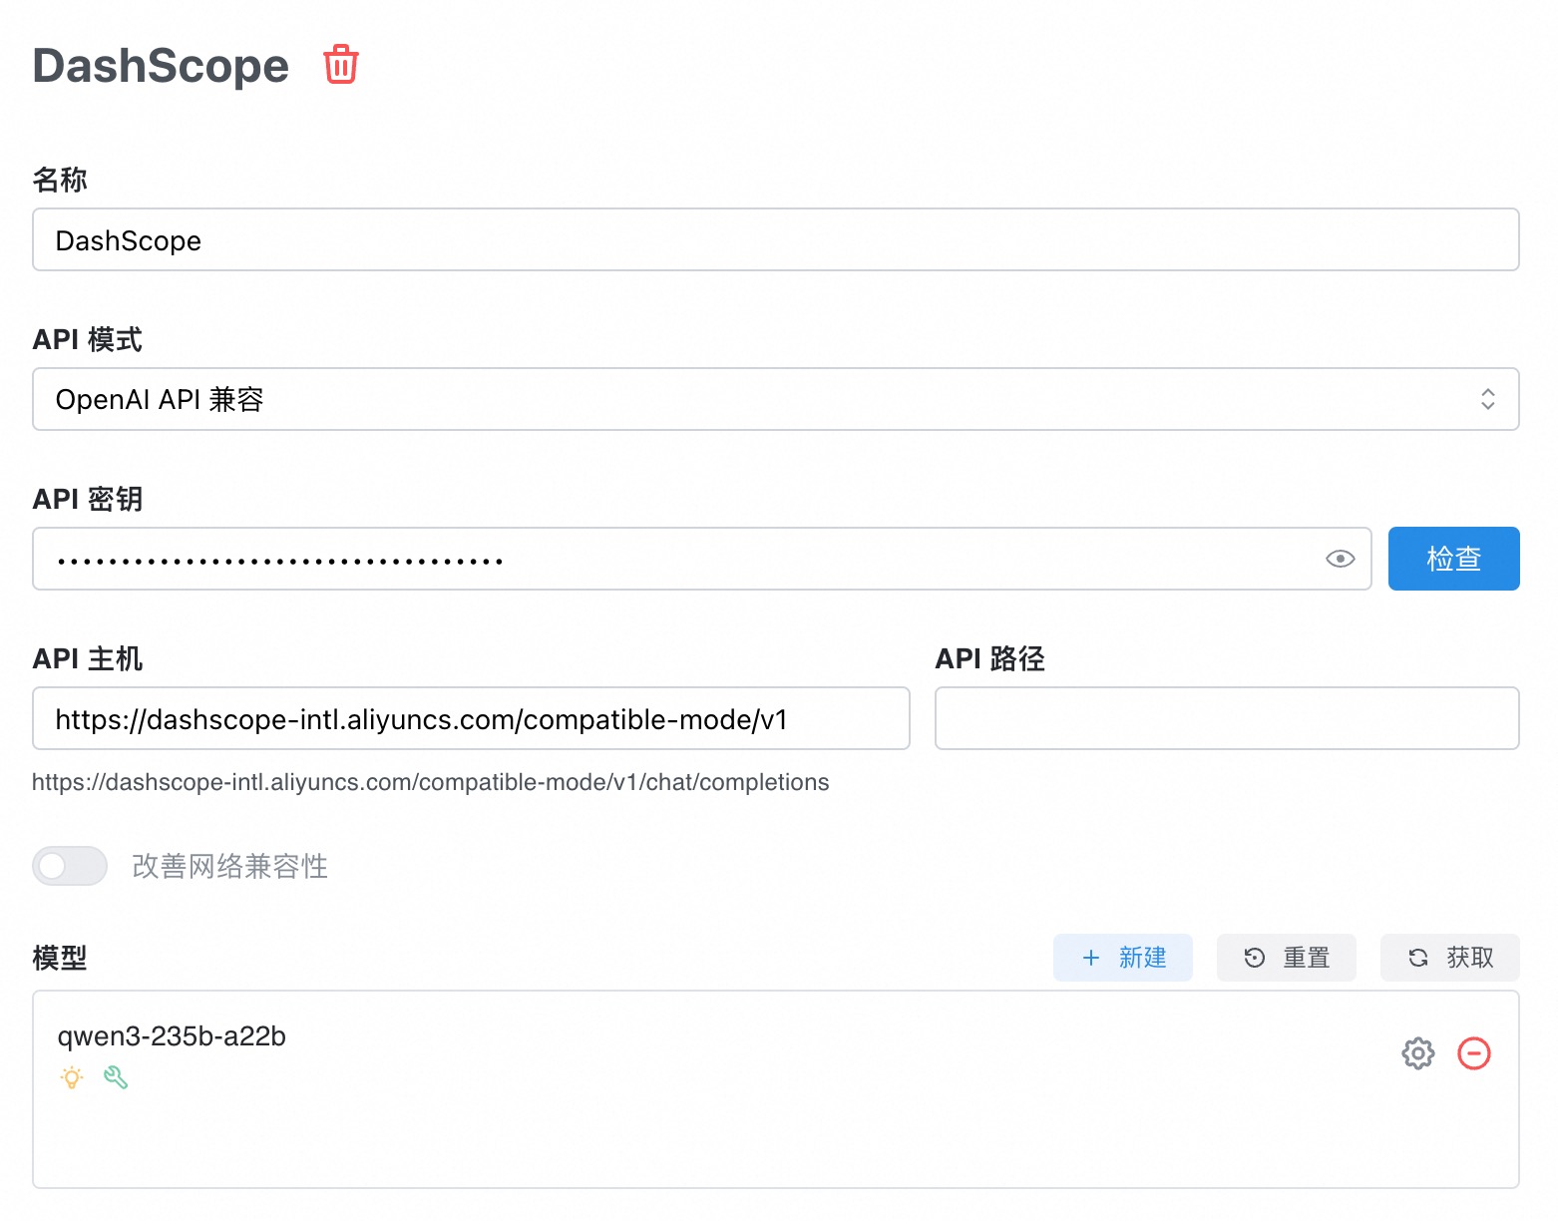The width and height of the screenshot is (1558, 1221).
Task: Select the qwen3-235b-a22b model name
Action: (x=172, y=1036)
